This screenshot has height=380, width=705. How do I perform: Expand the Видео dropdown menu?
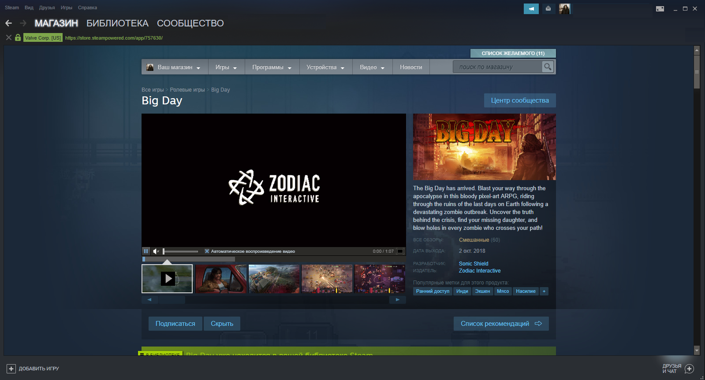coord(372,67)
